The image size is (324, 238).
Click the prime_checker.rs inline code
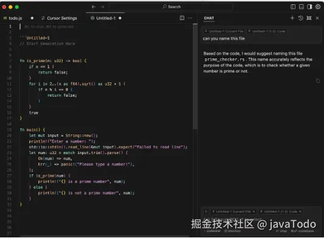224,60
